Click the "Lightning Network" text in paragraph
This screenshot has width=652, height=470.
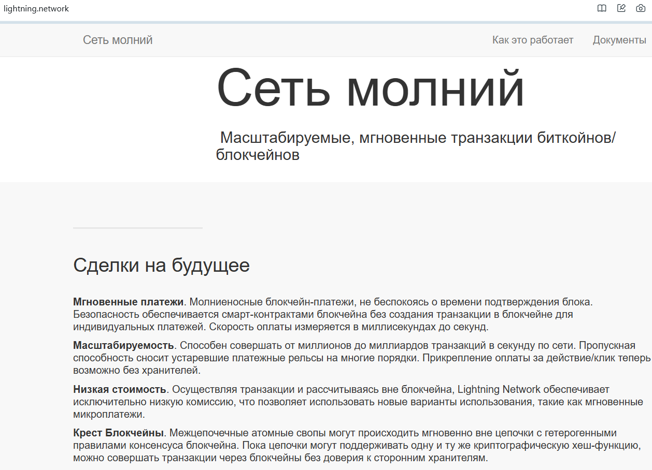click(x=499, y=389)
